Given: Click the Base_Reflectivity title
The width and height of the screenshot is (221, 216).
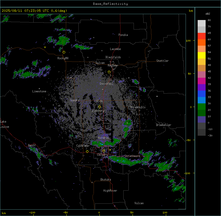Looking at the screenshot, I should 110,4.
